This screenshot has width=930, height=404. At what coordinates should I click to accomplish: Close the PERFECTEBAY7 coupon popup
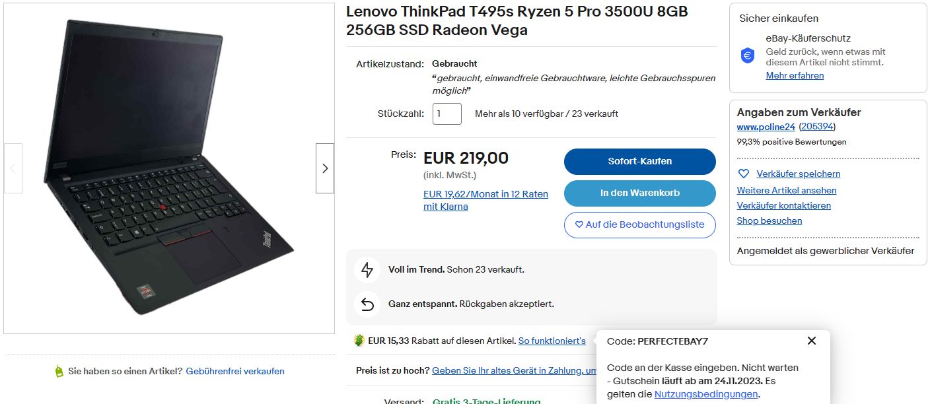click(x=812, y=341)
